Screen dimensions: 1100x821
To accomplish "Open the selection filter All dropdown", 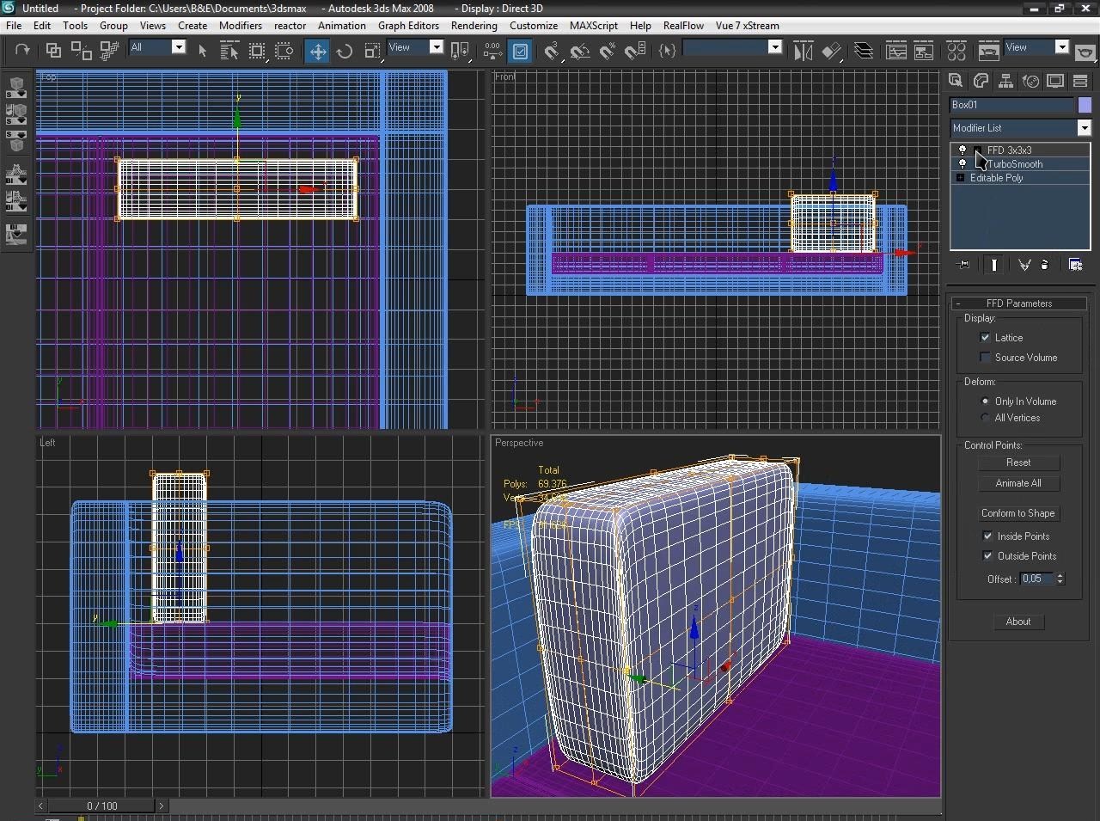I will (179, 47).
